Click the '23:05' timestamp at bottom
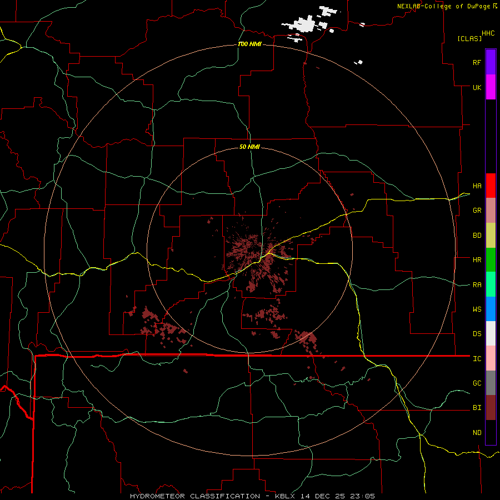Screen dimensions: 500x500 pos(363,496)
